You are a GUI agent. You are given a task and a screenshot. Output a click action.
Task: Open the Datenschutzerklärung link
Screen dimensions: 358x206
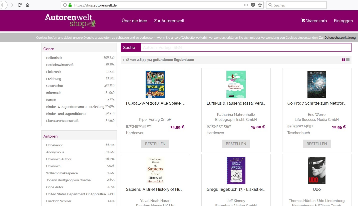pyautogui.click(x=340, y=38)
